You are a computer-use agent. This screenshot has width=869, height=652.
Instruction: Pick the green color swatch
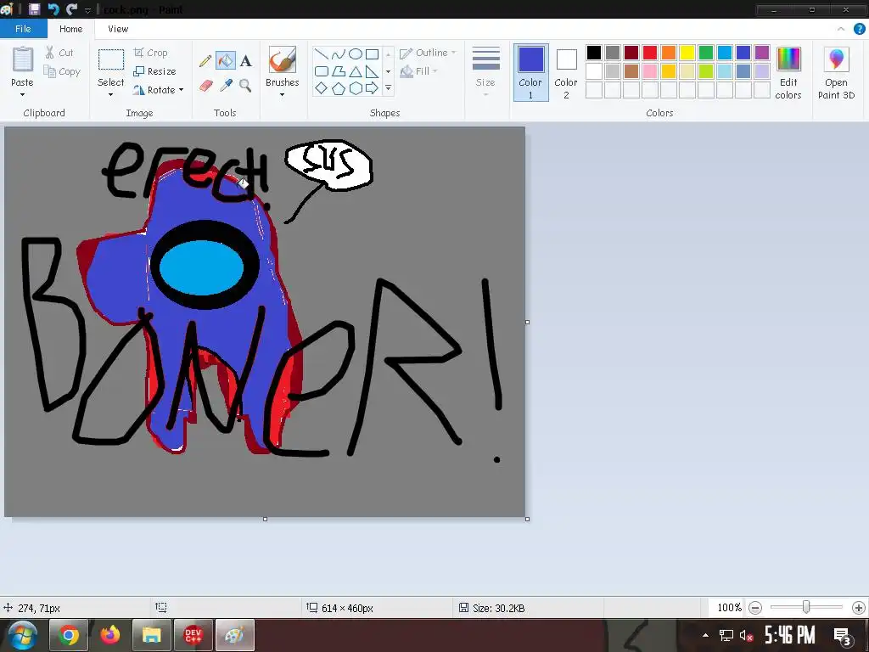point(705,52)
